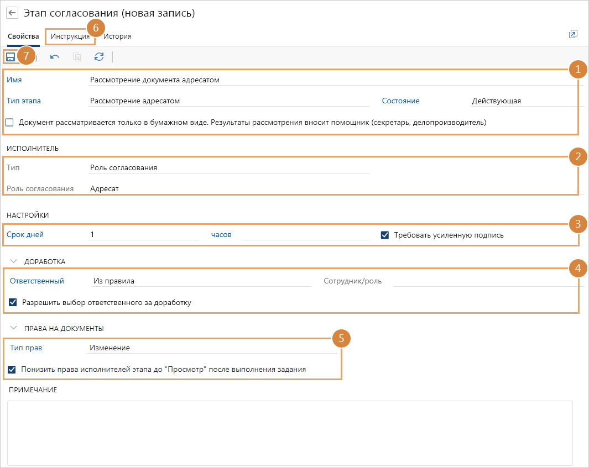The width and height of the screenshot is (589, 468).
Task: Save the approval stage record
Action: point(11,56)
